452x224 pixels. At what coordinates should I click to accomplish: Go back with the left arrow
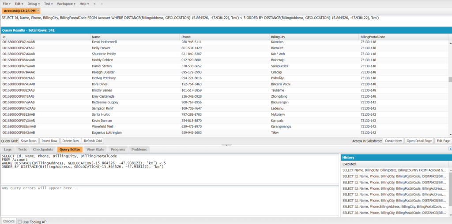94,4
